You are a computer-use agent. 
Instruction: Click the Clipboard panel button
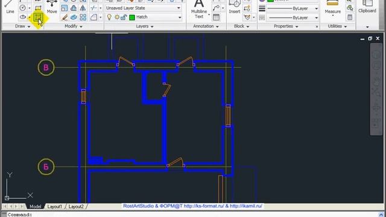[367, 7]
